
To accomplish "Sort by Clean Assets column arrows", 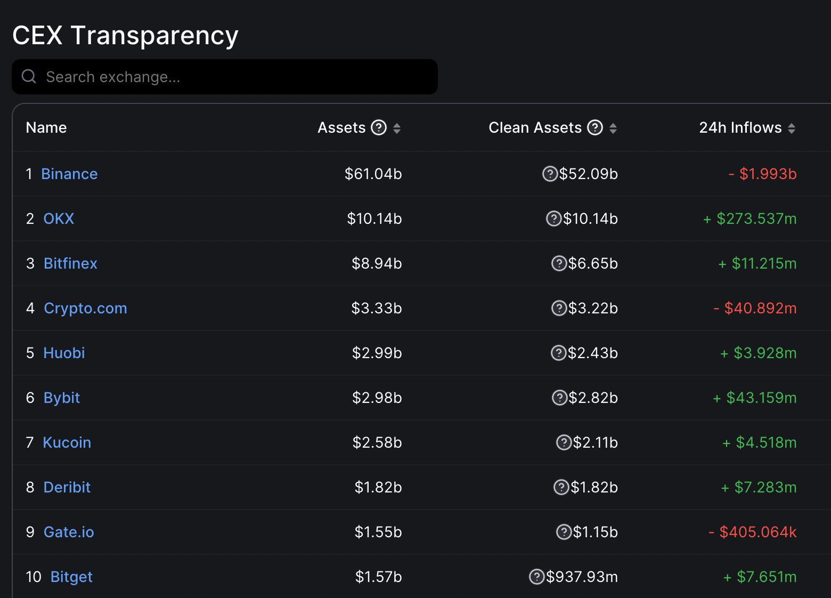I will tap(613, 128).
